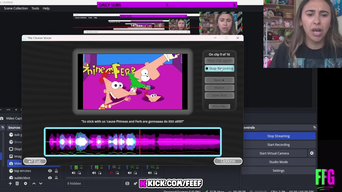The image size is (342, 192).
Task: Open advanced audio properties gears icon
Action: (135, 183)
